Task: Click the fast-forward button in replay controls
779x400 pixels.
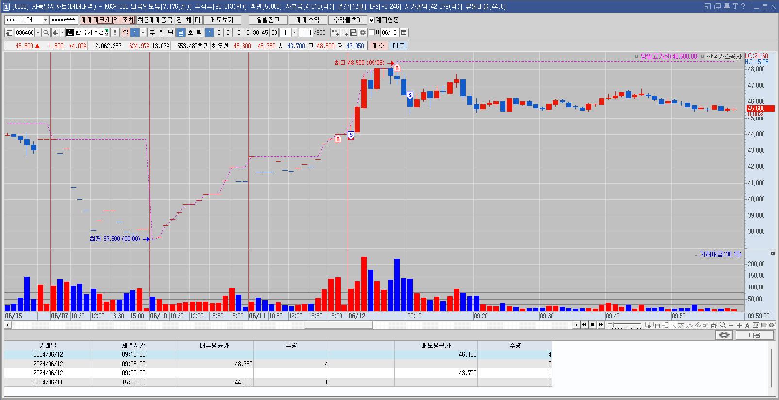Action: 601,325
